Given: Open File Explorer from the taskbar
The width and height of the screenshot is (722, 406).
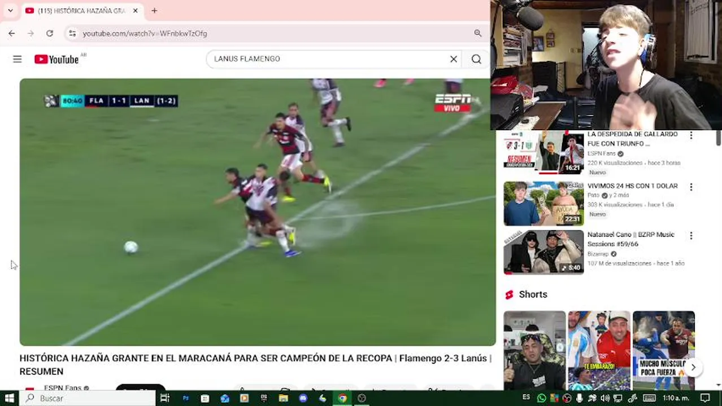Looking at the screenshot, I should (x=283, y=398).
